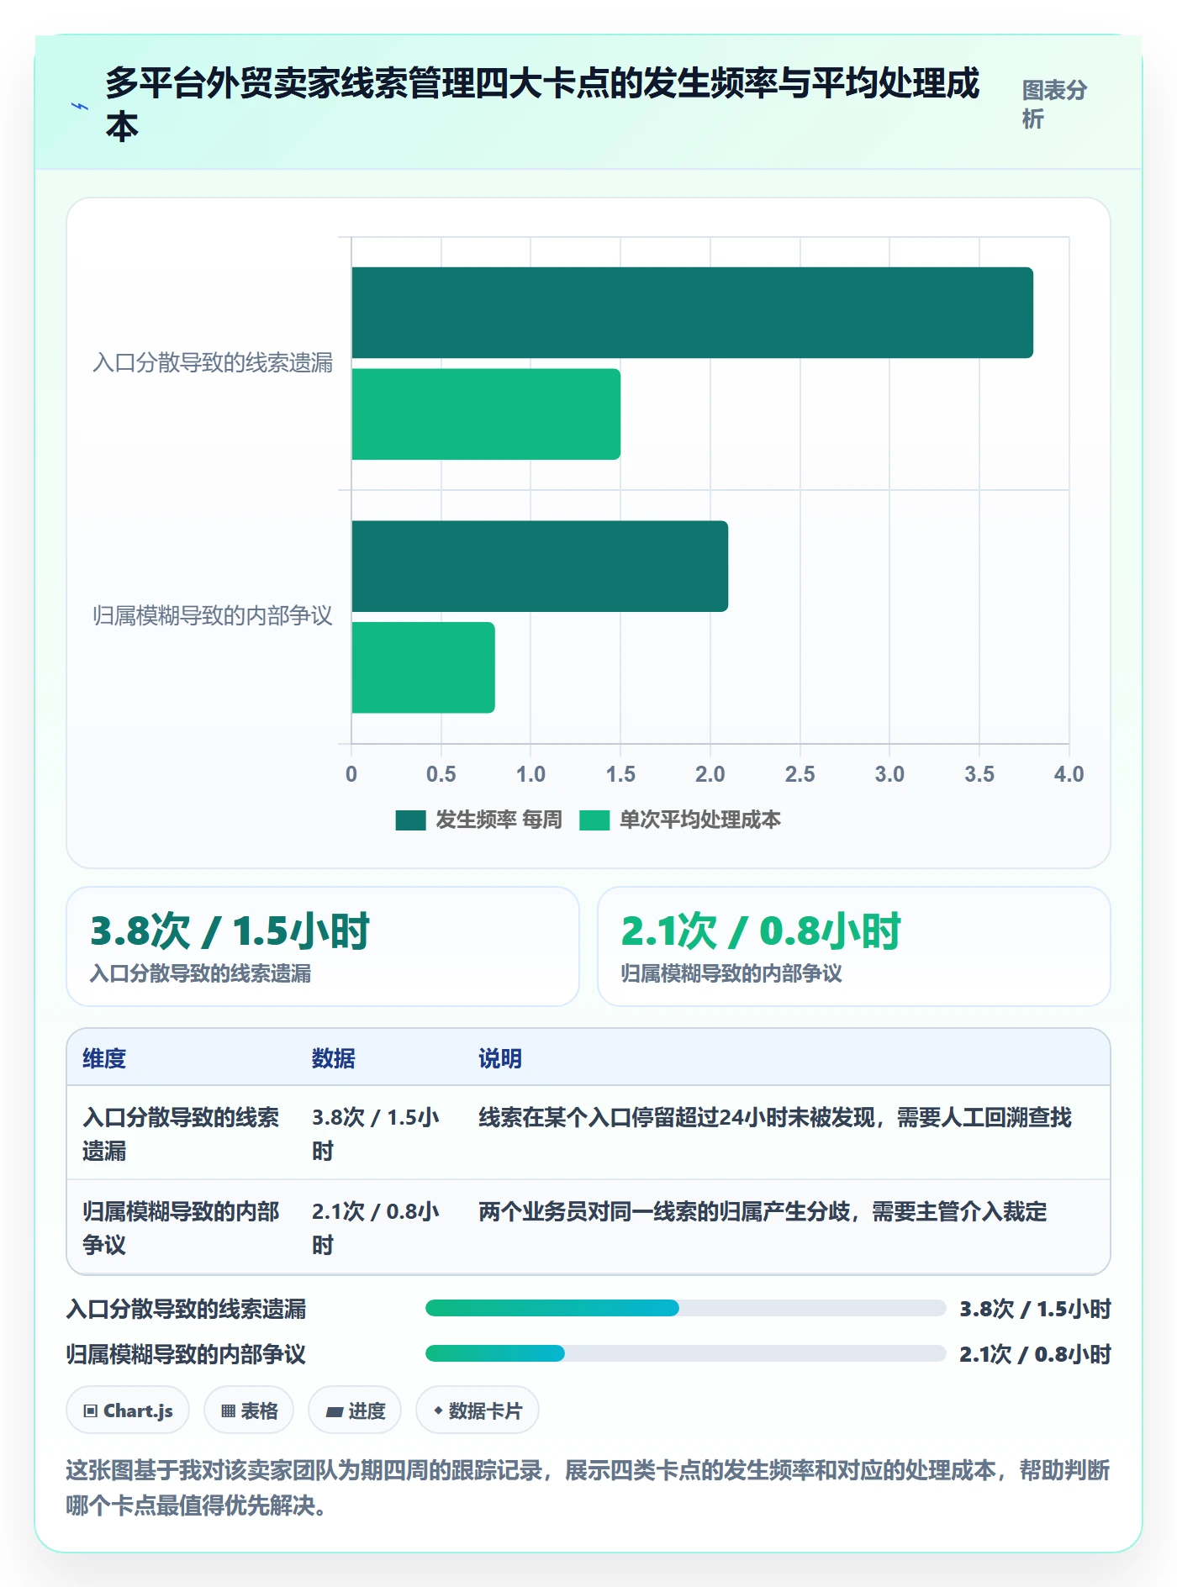Toggle the 发生频率 每周 legend swatch
The image size is (1177, 1587).
[x=410, y=820]
